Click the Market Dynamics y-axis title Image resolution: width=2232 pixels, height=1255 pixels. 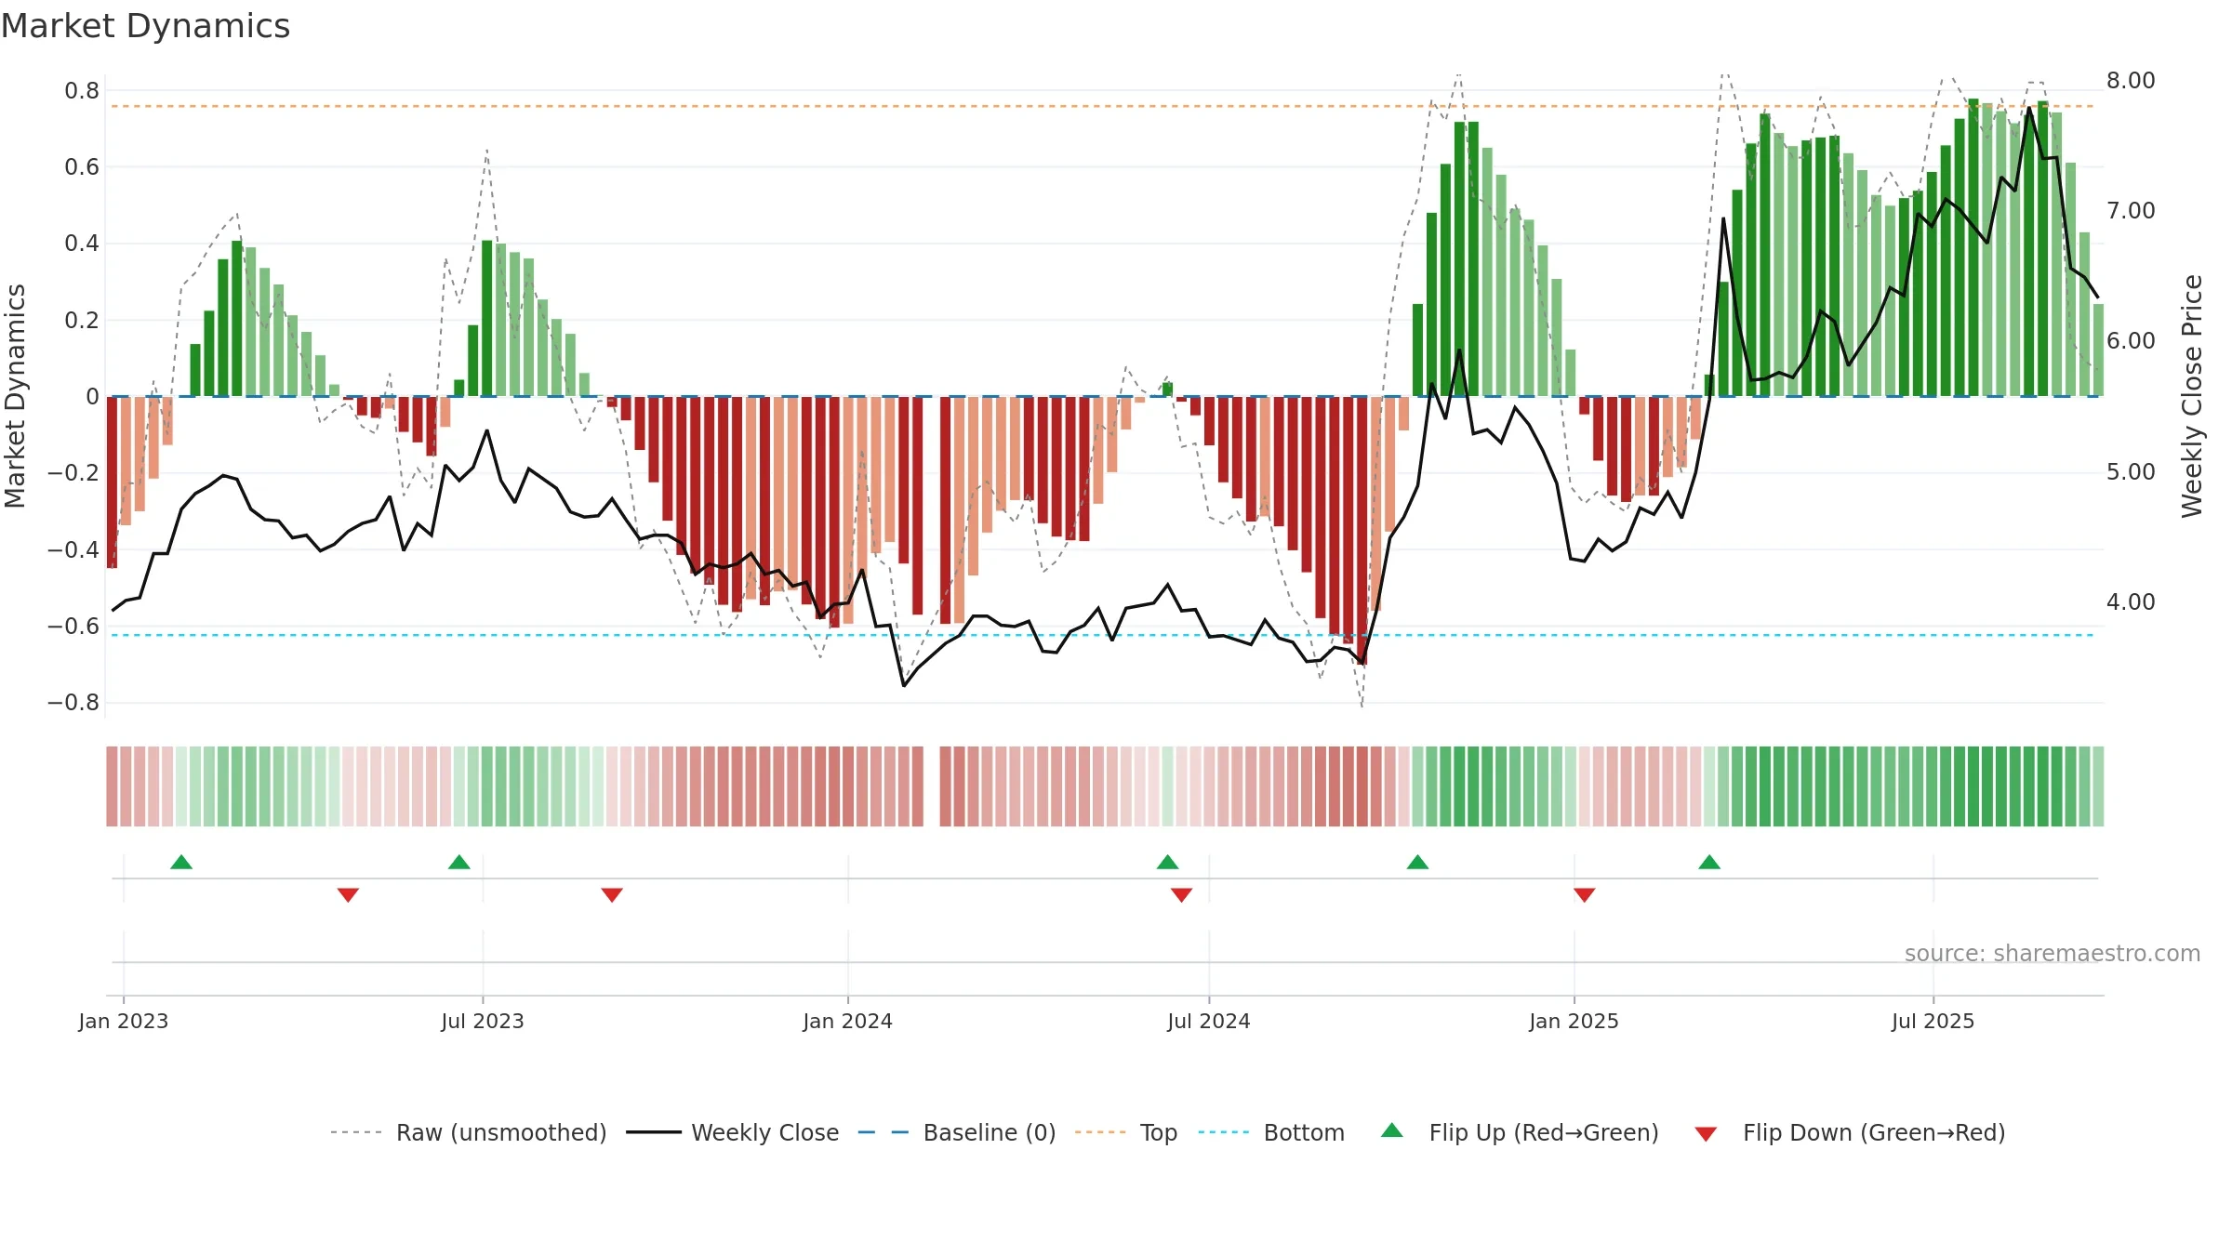[x=15, y=396]
